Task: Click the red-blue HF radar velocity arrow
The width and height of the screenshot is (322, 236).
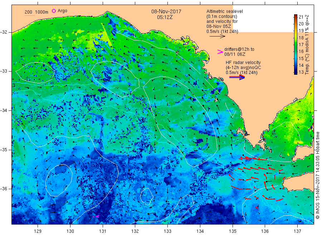Action: tap(237, 77)
